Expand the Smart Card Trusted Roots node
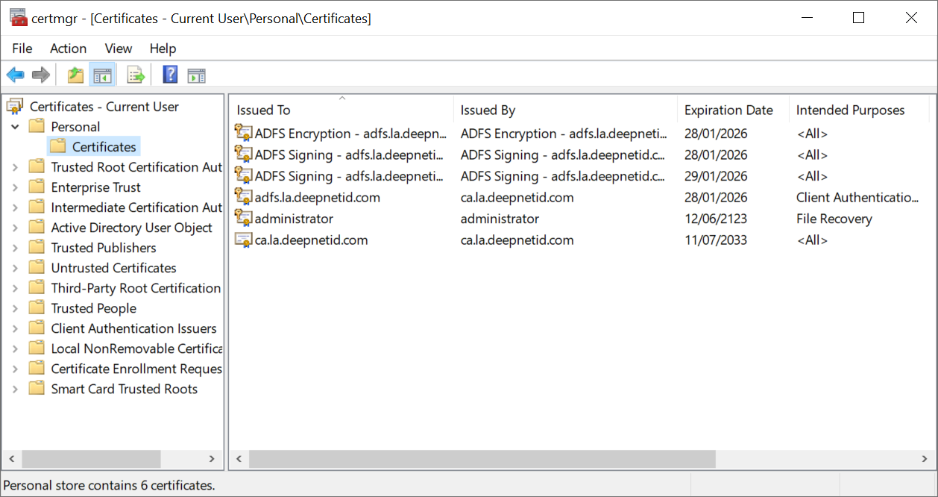The image size is (938, 497). coord(15,389)
